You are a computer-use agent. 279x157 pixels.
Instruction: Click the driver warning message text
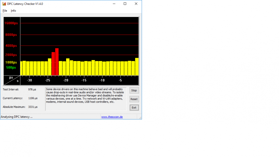[85, 95]
